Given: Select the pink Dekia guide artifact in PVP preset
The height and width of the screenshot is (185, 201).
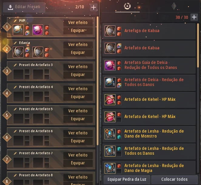Looking at the screenshot, I should pos(38,30).
